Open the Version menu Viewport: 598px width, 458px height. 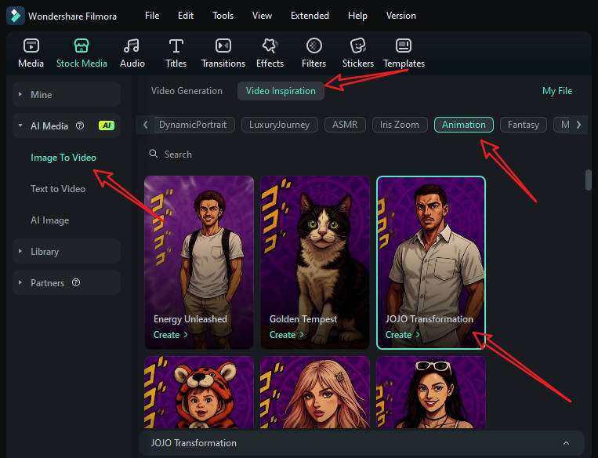[x=400, y=16]
